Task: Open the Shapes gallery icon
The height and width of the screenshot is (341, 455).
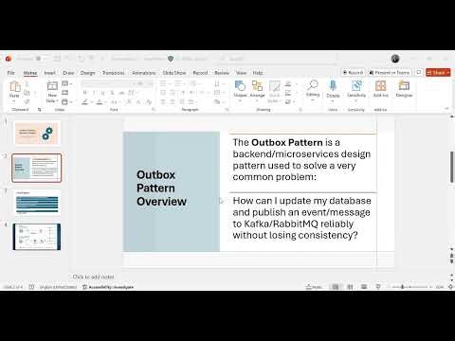Action: point(240,86)
